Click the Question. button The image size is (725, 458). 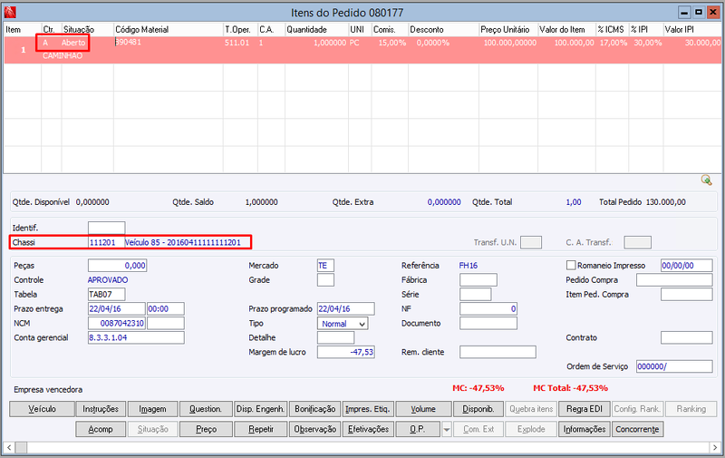pyautogui.click(x=206, y=409)
